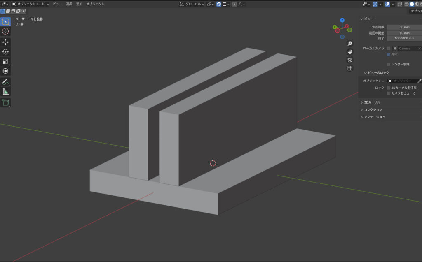This screenshot has height=262, width=422.
Task: Select the Measure tool
Action: tap(5, 91)
